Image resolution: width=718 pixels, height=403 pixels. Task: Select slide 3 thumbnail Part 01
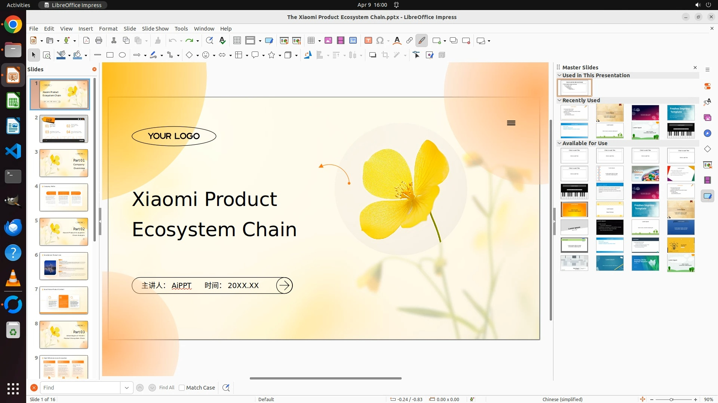point(64,163)
